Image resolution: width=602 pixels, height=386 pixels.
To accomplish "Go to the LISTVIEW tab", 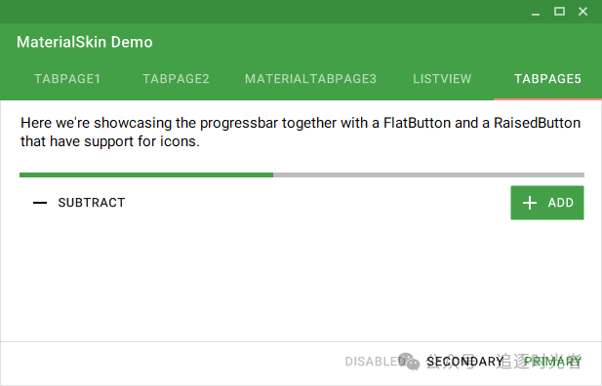I will click(442, 79).
